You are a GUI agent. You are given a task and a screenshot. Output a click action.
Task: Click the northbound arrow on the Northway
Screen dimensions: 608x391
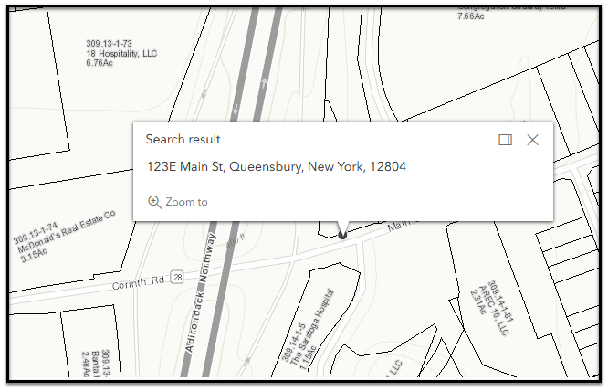pyautogui.click(x=264, y=83)
